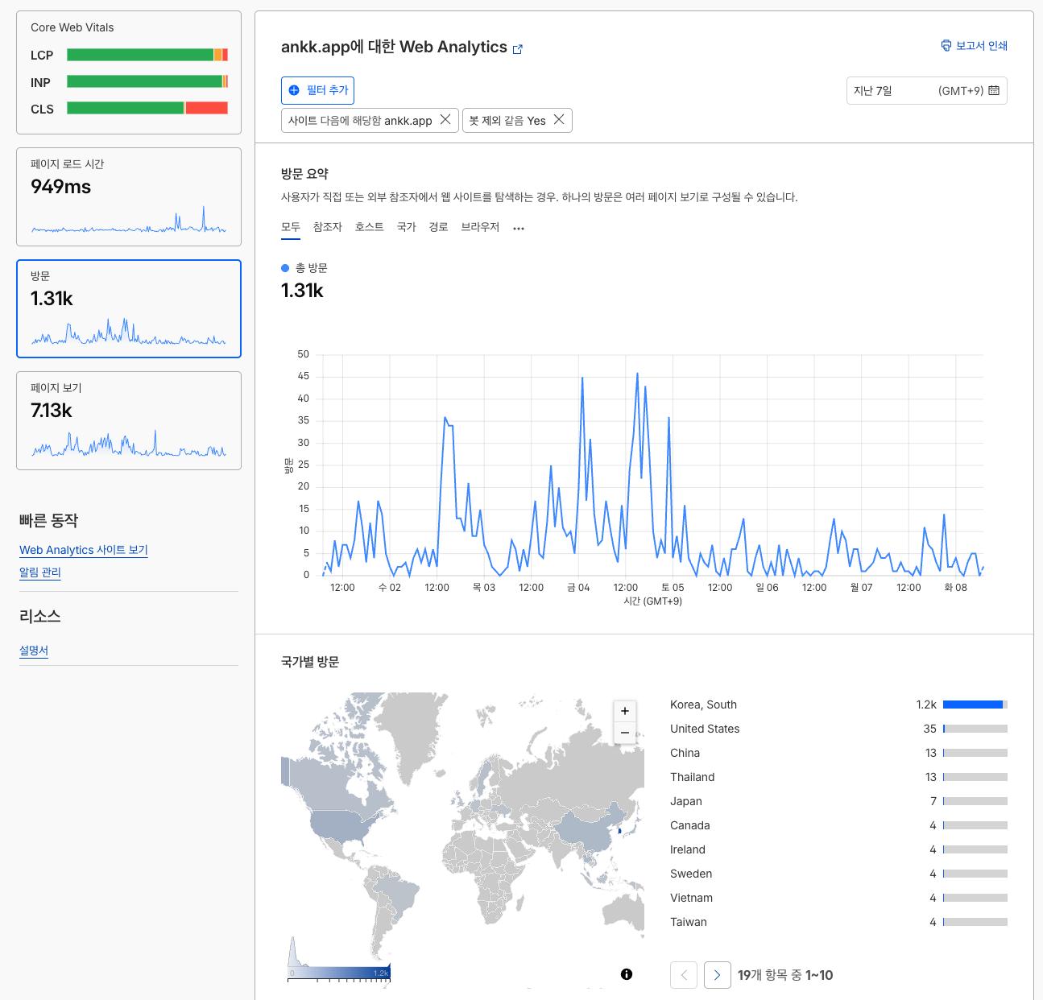Switch to the 참조자 tab
This screenshot has height=1000, width=1043.
(x=328, y=227)
